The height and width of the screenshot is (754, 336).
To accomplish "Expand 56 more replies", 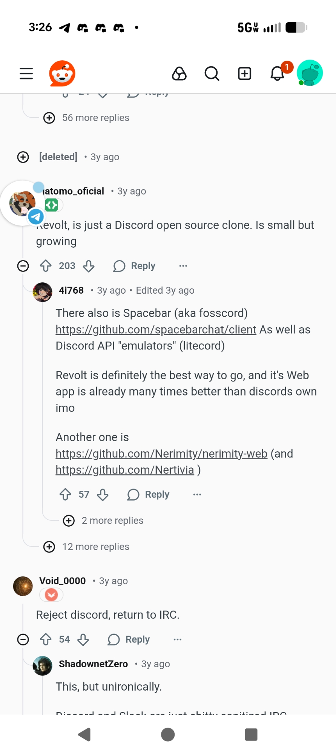I will (95, 118).
